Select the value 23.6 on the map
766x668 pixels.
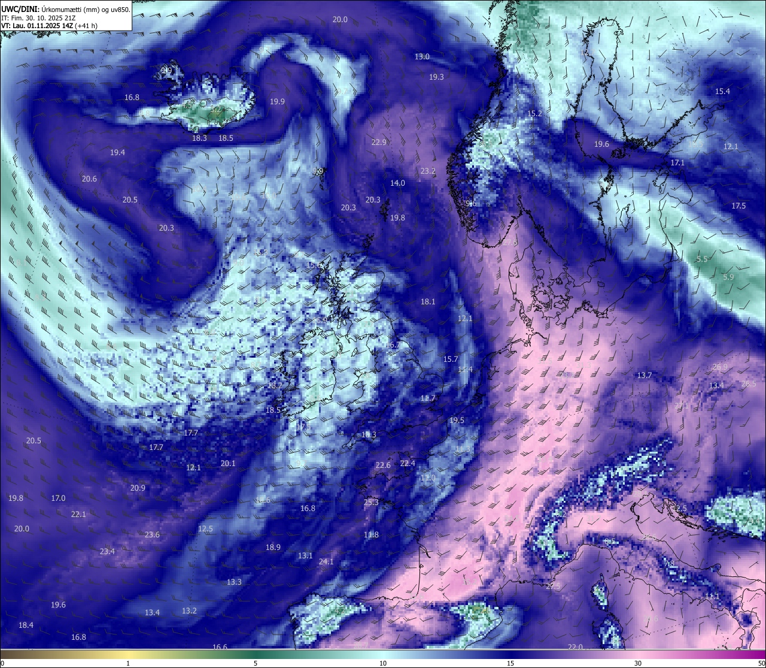(152, 534)
